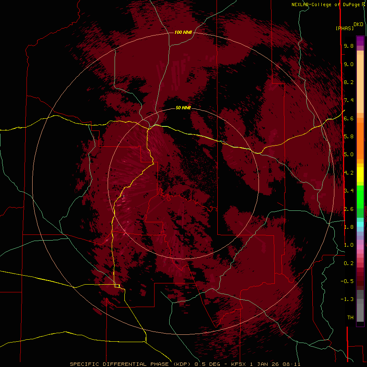The image size is (367, 367).
Task: Click the cyan segment of the color bar
Action: [x=360, y=224]
